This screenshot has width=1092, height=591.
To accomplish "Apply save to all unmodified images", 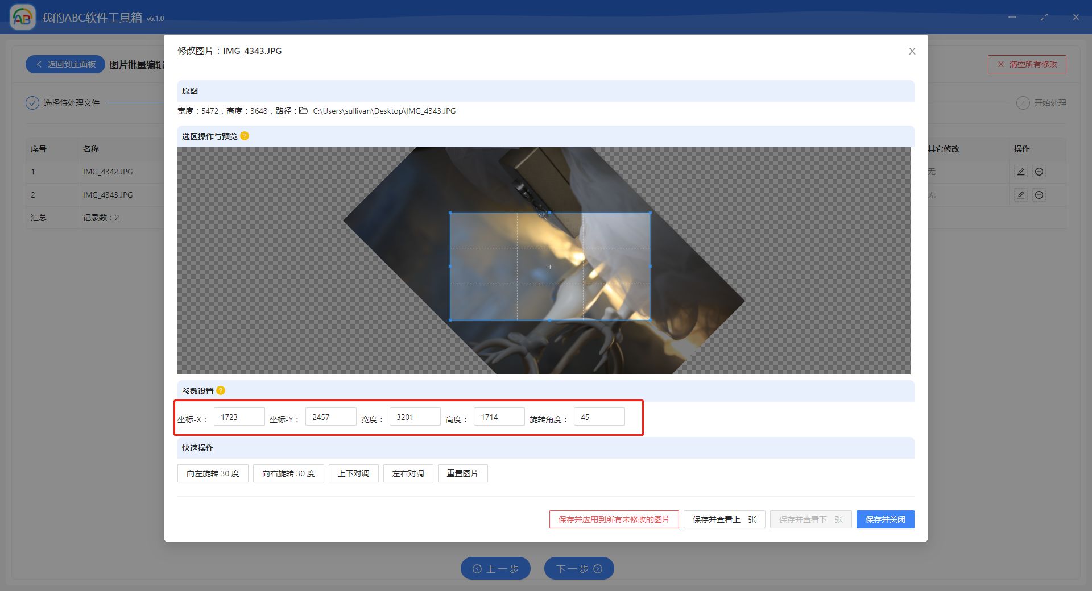I will tap(613, 519).
